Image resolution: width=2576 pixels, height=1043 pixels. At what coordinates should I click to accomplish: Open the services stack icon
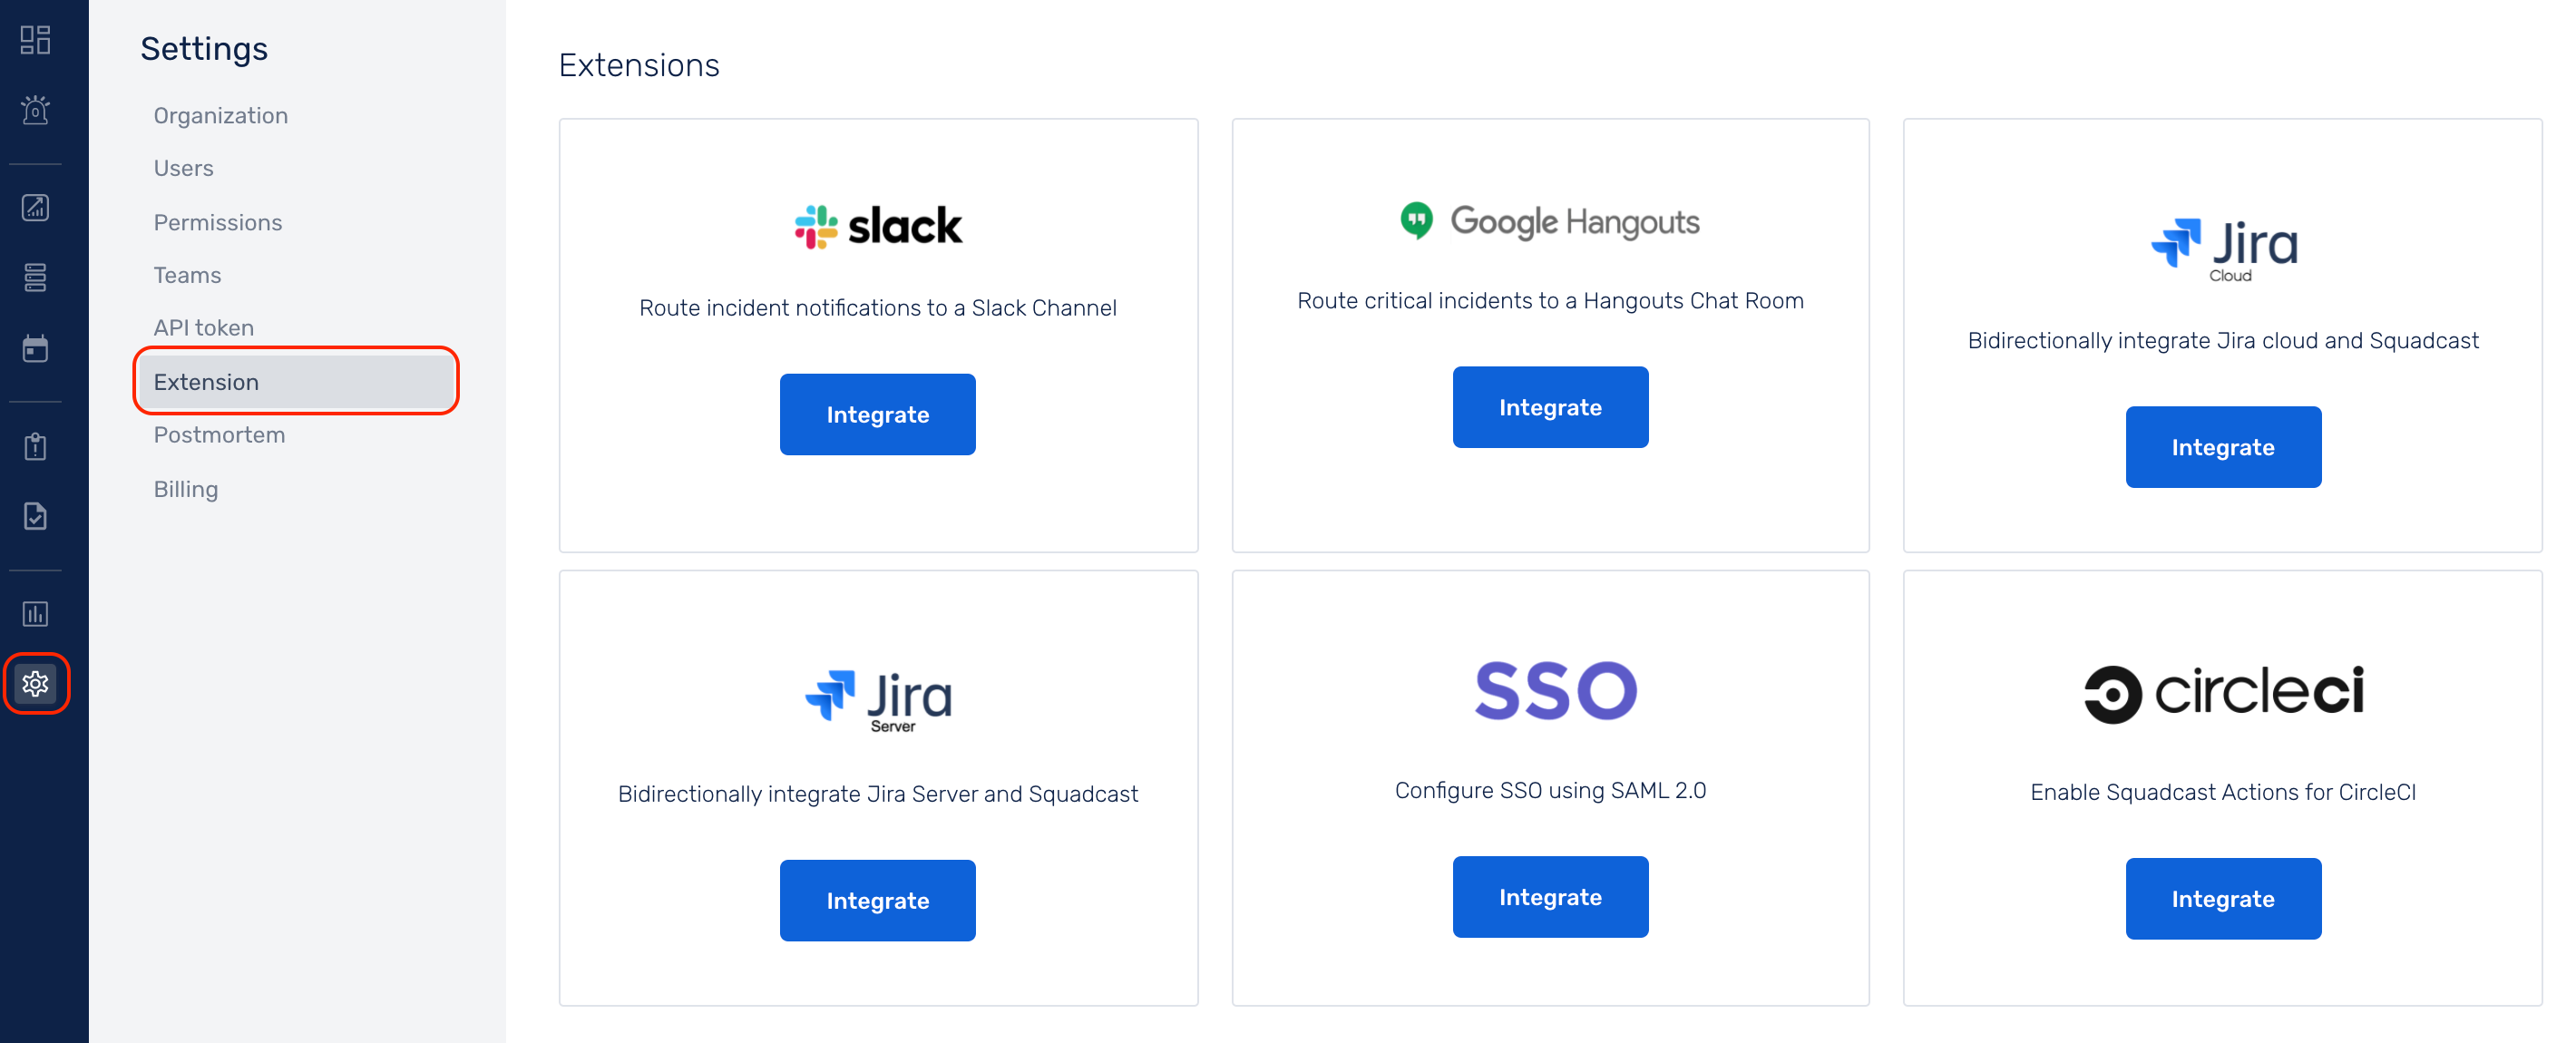[x=35, y=277]
